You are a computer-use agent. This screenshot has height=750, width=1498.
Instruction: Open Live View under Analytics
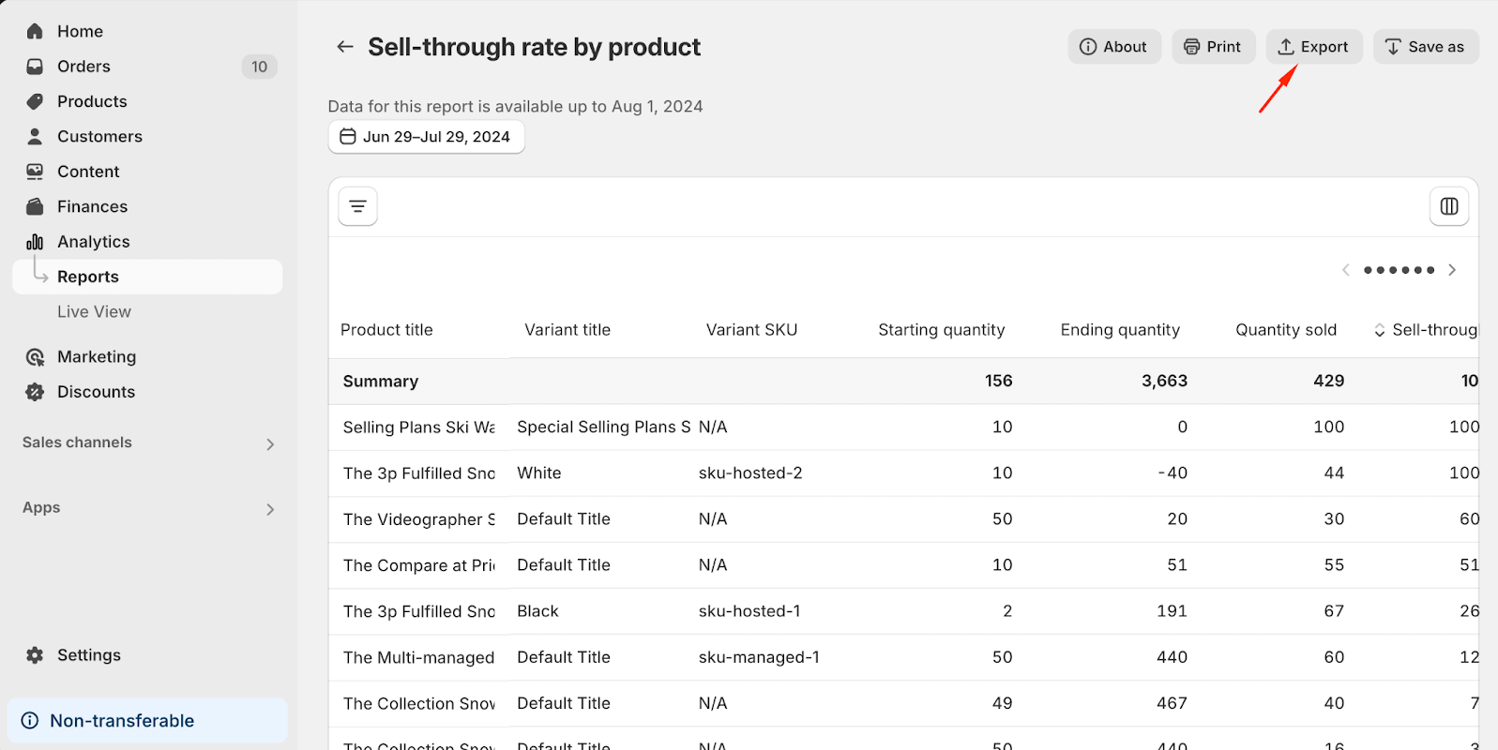pyautogui.click(x=94, y=312)
